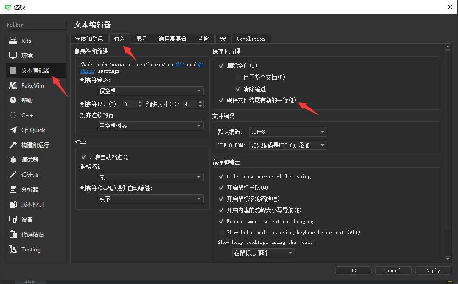Toggle 确保文件结尾有新的一行 checkbox
Image resolution: width=458 pixels, height=284 pixels.
[x=221, y=100]
